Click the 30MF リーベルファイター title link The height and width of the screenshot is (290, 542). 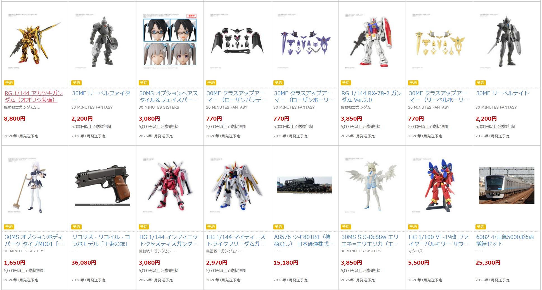101,97
